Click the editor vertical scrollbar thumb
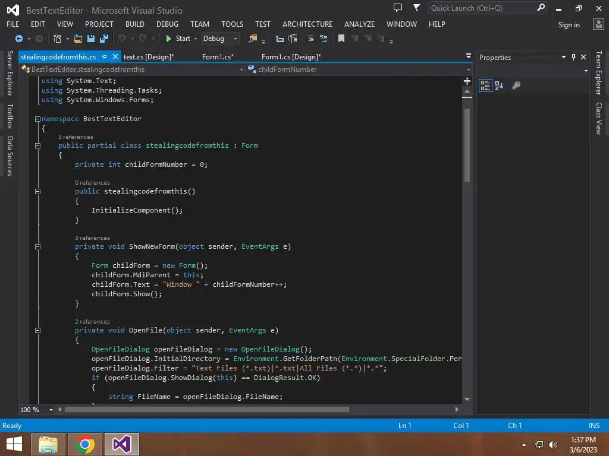The height and width of the screenshot is (456, 609). 467,145
